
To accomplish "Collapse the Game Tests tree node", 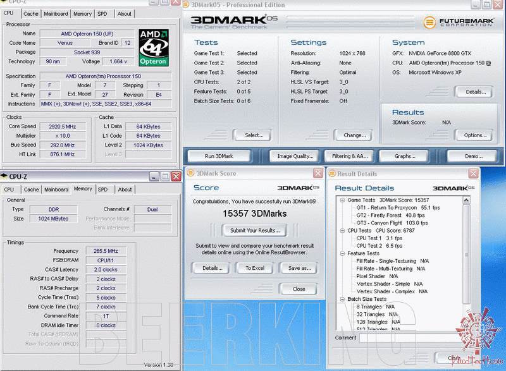I will point(342,200).
